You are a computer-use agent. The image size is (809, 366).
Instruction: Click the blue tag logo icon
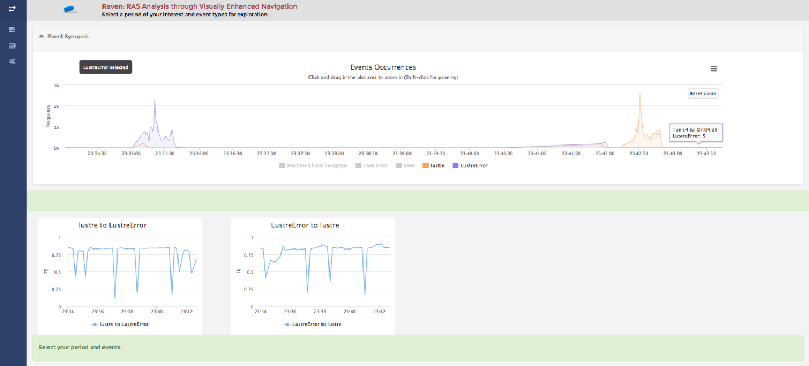click(x=70, y=9)
